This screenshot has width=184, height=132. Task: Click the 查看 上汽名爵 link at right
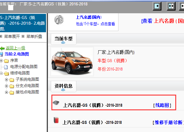[x=163, y=21]
